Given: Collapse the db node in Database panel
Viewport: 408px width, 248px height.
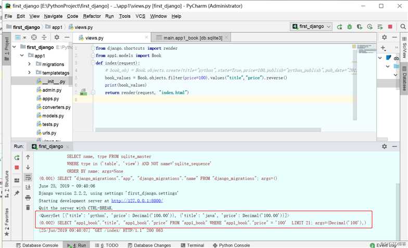Looking at the screenshot, I should pyautogui.click(x=380, y=58).
